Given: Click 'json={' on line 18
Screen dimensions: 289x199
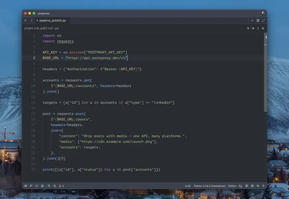Looking at the screenshot, I should coord(57,131).
